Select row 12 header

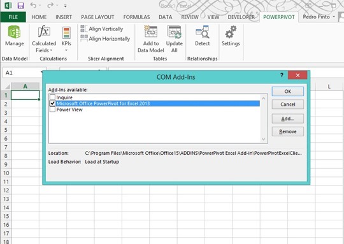6,190
